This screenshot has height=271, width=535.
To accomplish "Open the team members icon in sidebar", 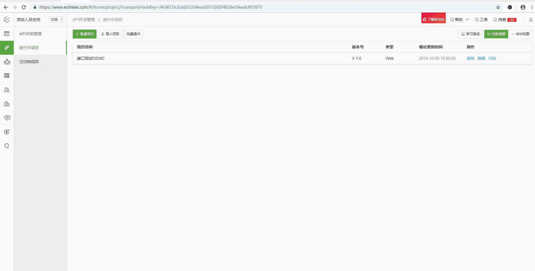I will coord(7,90).
